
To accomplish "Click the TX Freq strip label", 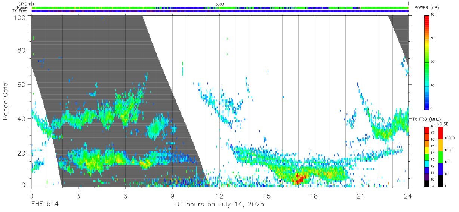I will (x=19, y=11).
